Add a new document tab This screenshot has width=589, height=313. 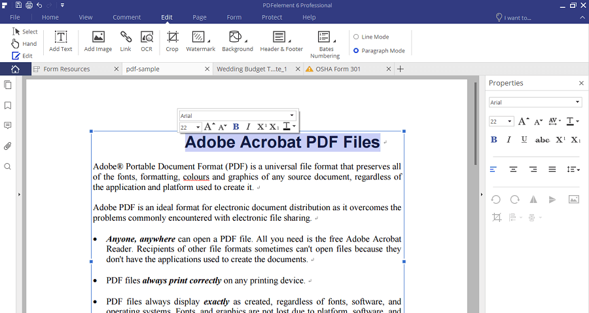coord(401,69)
